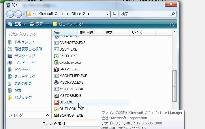Click the MSQRY32.EXE file icon

coord(56,82)
